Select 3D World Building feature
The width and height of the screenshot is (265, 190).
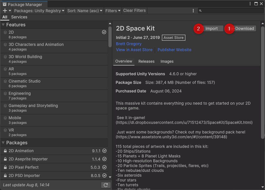(54, 59)
